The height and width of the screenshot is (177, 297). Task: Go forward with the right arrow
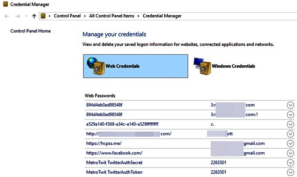pos(17,16)
